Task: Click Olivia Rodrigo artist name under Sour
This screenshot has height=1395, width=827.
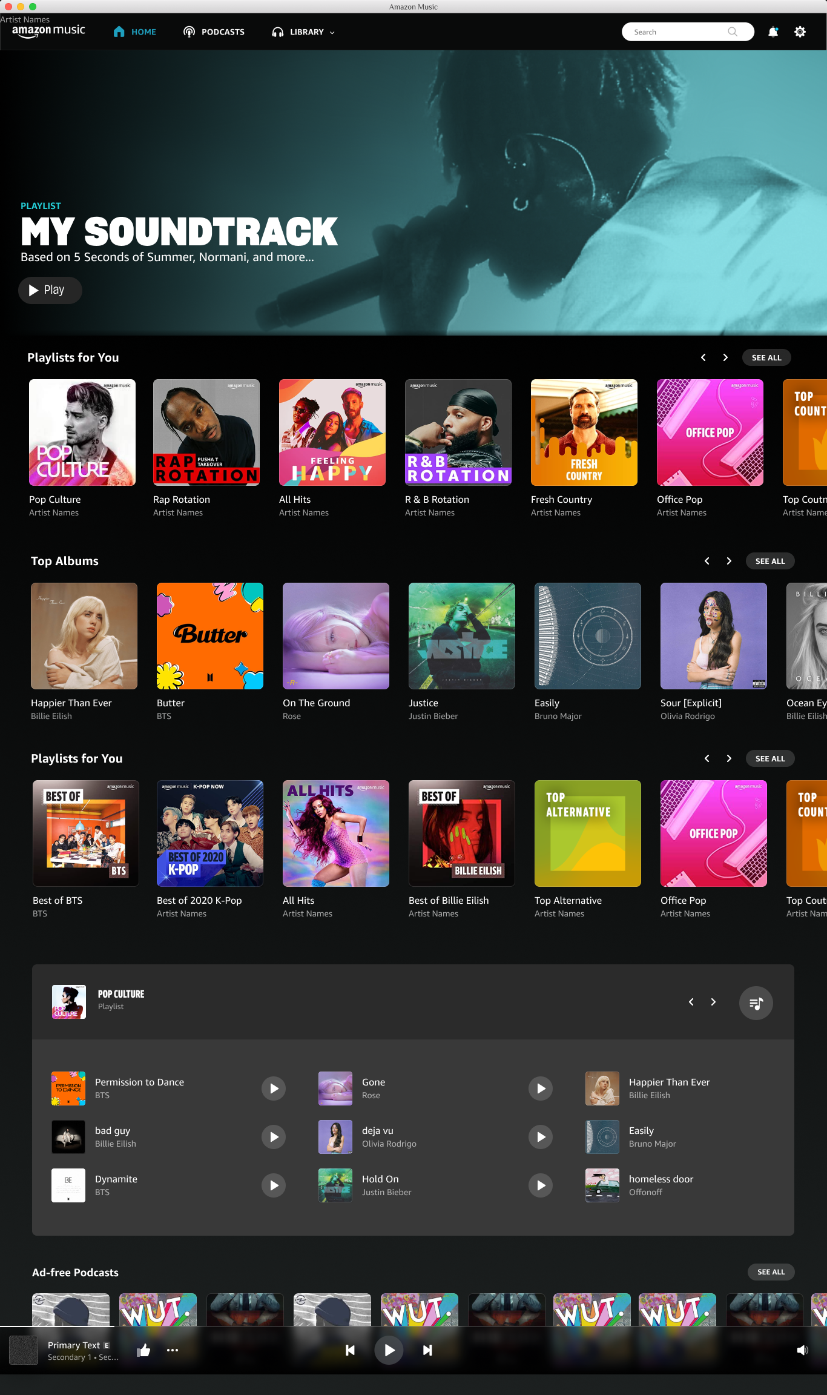Action: 688,716
